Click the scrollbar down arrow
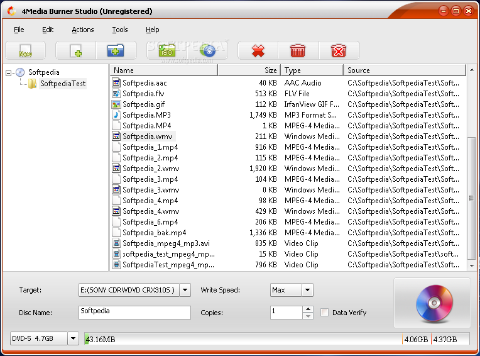The height and width of the screenshot is (356, 480). point(472,265)
